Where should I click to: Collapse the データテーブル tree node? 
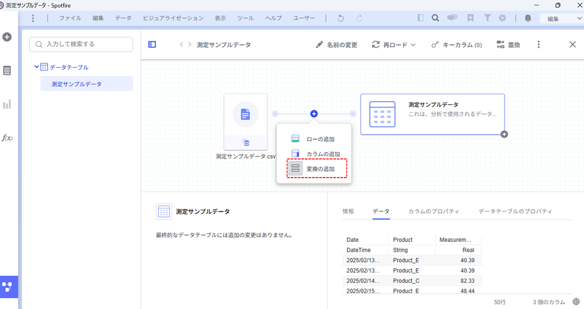pyautogui.click(x=36, y=67)
